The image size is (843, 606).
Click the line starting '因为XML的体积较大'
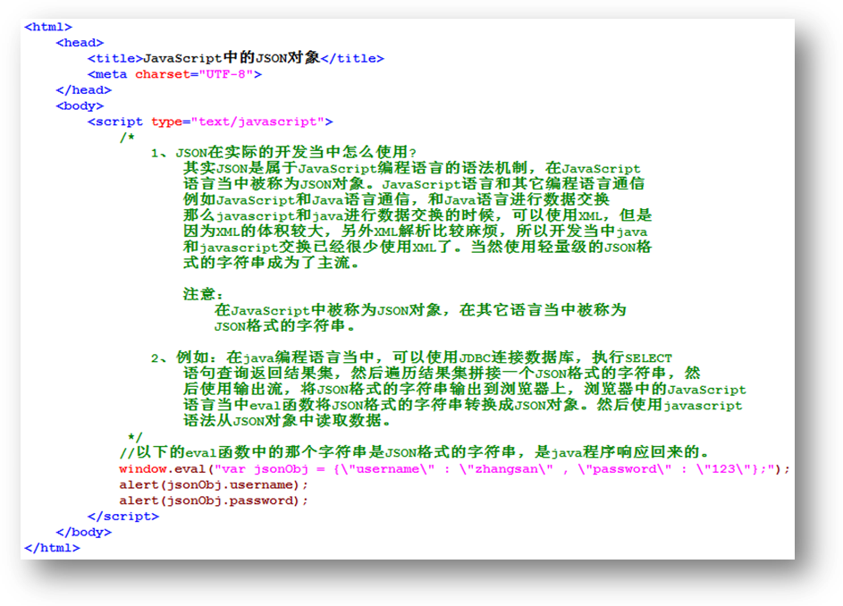(x=416, y=231)
